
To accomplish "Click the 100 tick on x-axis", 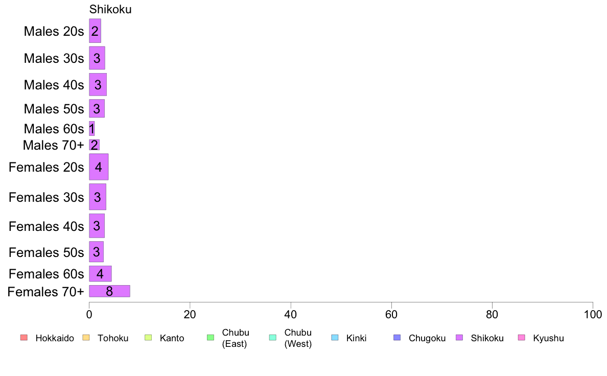I will [593, 314].
